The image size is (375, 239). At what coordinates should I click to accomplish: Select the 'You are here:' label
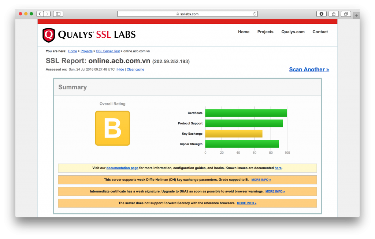pyautogui.click(x=56, y=51)
